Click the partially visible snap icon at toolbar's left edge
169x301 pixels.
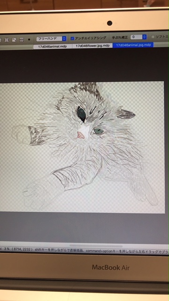[0, 40]
